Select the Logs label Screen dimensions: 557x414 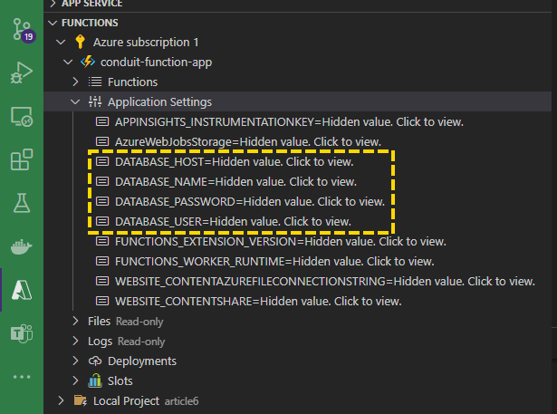pyautogui.click(x=100, y=342)
